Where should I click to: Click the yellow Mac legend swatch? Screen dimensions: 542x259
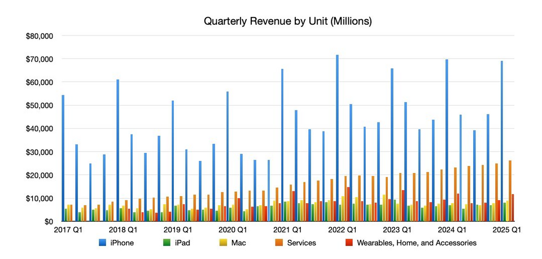[x=224, y=243]
